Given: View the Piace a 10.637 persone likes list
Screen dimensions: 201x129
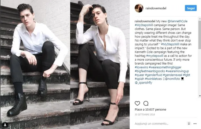Looking at the screenshot, I should 151,109.
